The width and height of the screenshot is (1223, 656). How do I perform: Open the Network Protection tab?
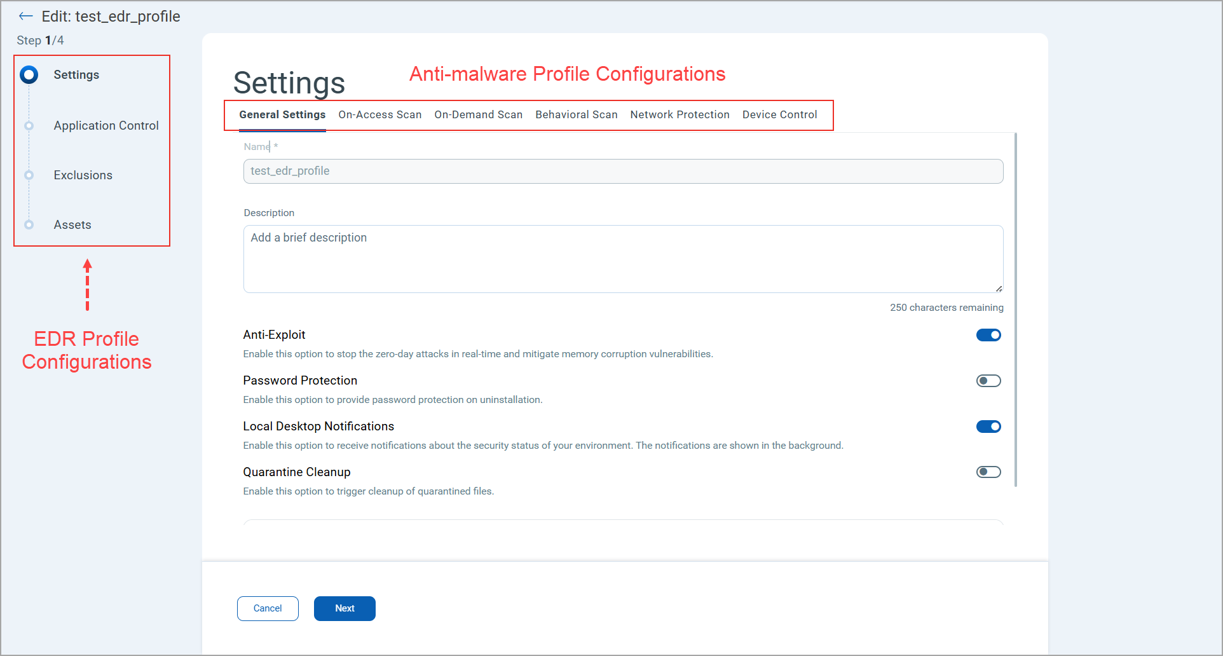(680, 115)
